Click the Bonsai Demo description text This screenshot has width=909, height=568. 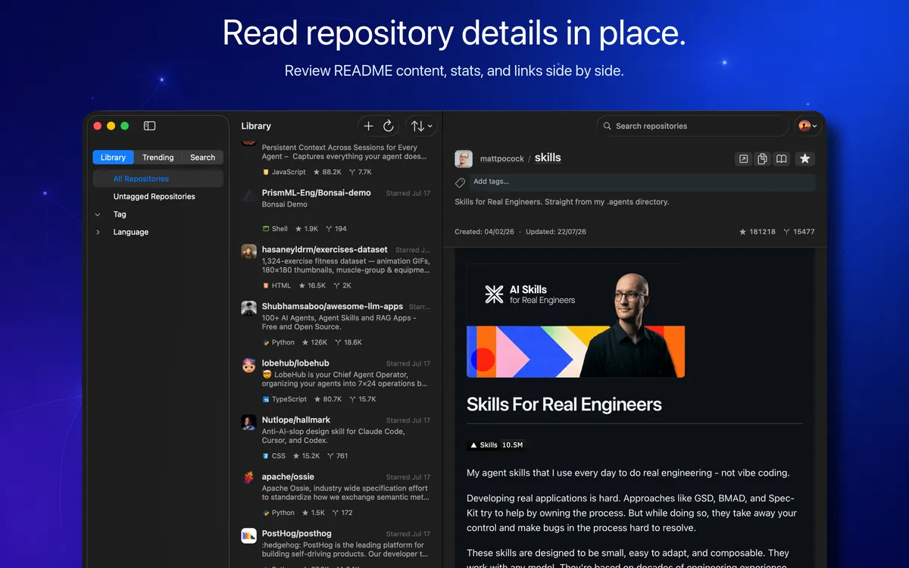[285, 204]
